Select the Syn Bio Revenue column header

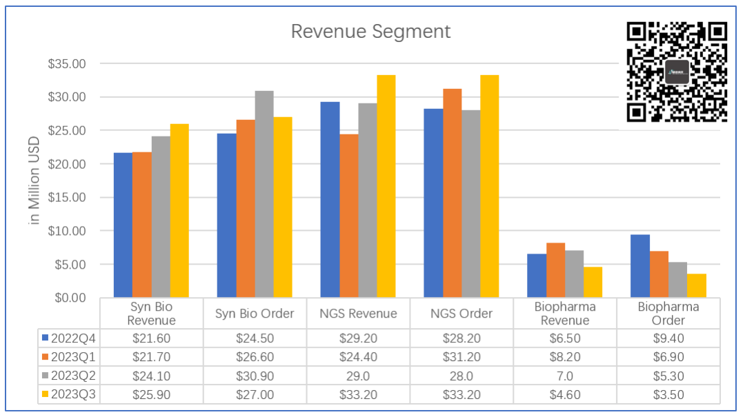(x=152, y=314)
